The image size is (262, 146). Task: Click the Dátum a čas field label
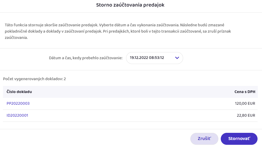coord(86,58)
